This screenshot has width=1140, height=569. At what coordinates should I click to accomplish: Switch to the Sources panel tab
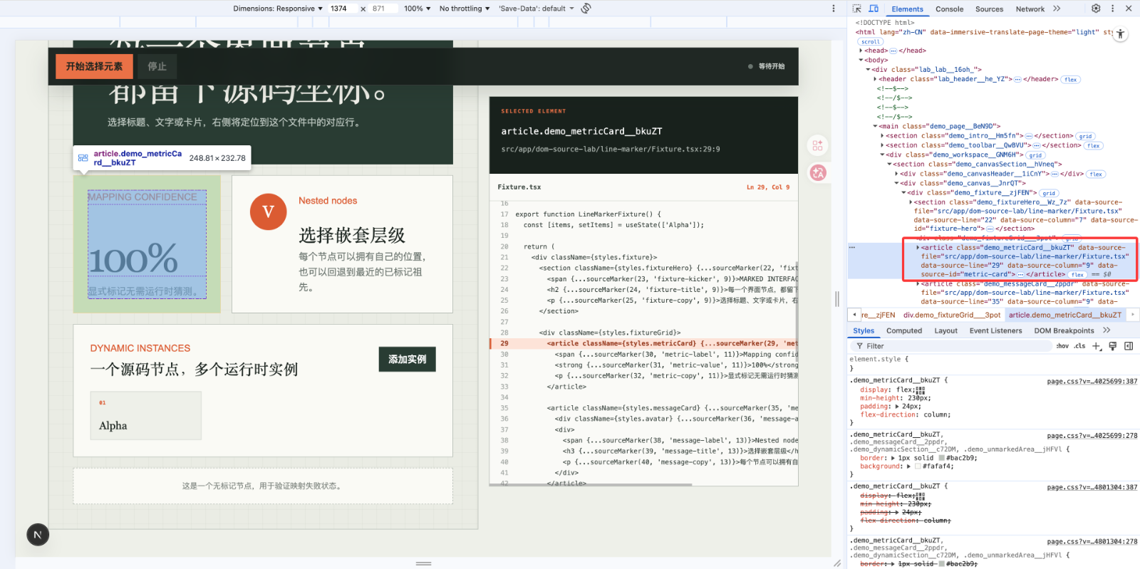pos(989,9)
